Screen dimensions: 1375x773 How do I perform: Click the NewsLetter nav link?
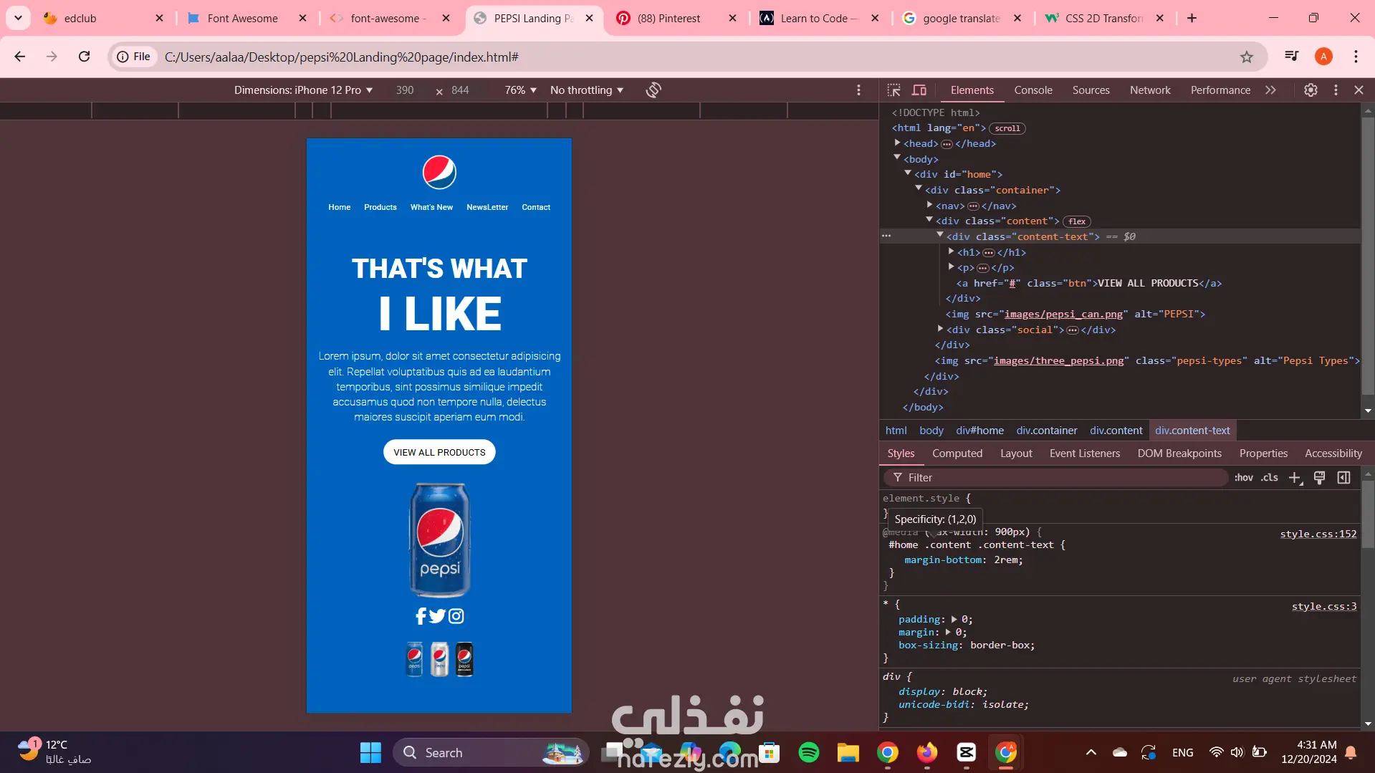[487, 208]
